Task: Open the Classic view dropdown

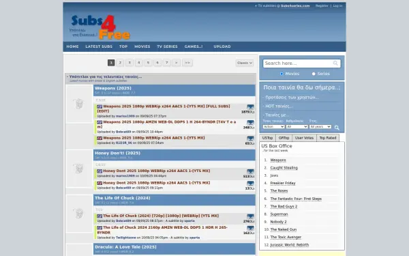Action: 245,63
